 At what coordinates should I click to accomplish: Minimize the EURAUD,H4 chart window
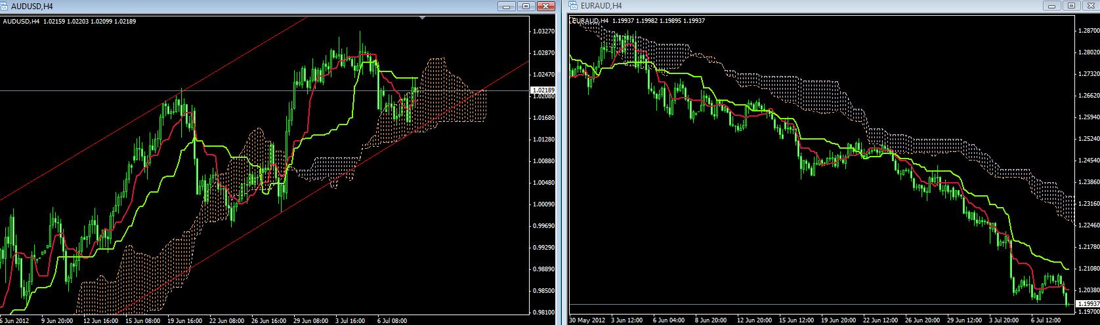(1052, 6)
